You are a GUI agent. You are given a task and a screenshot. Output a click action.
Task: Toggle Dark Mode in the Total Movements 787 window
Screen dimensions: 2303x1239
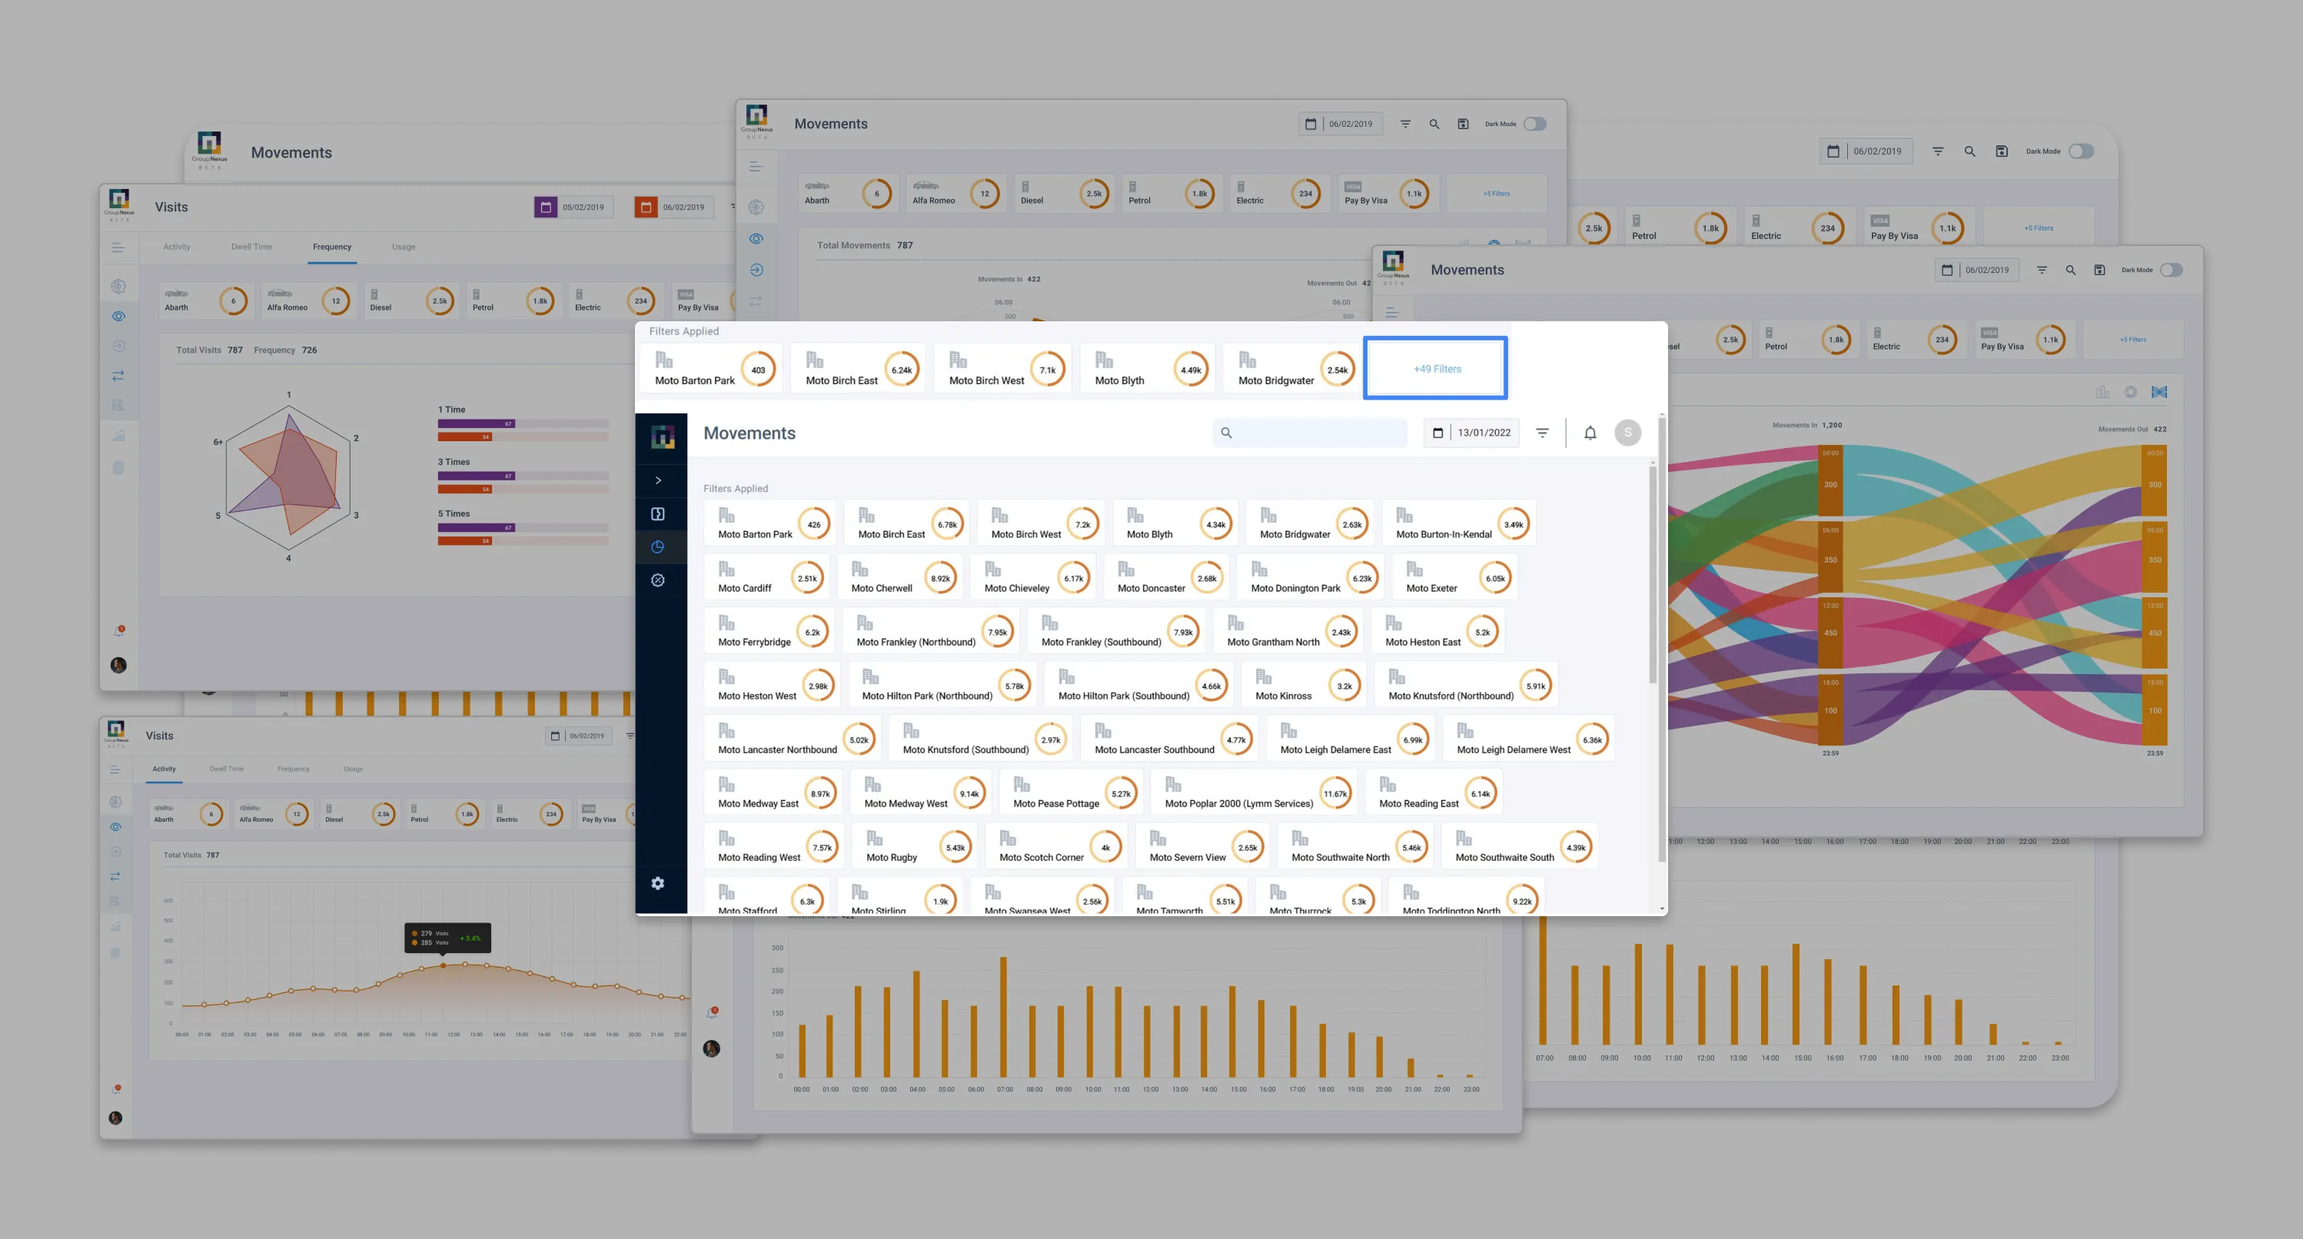[1535, 125]
